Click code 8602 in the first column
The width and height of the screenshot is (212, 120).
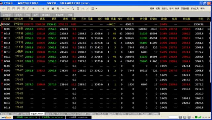pos(7,66)
